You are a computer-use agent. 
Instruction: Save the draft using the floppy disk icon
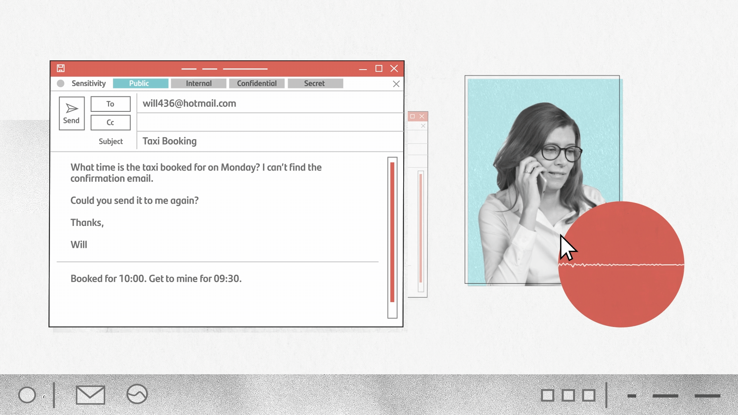61,68
